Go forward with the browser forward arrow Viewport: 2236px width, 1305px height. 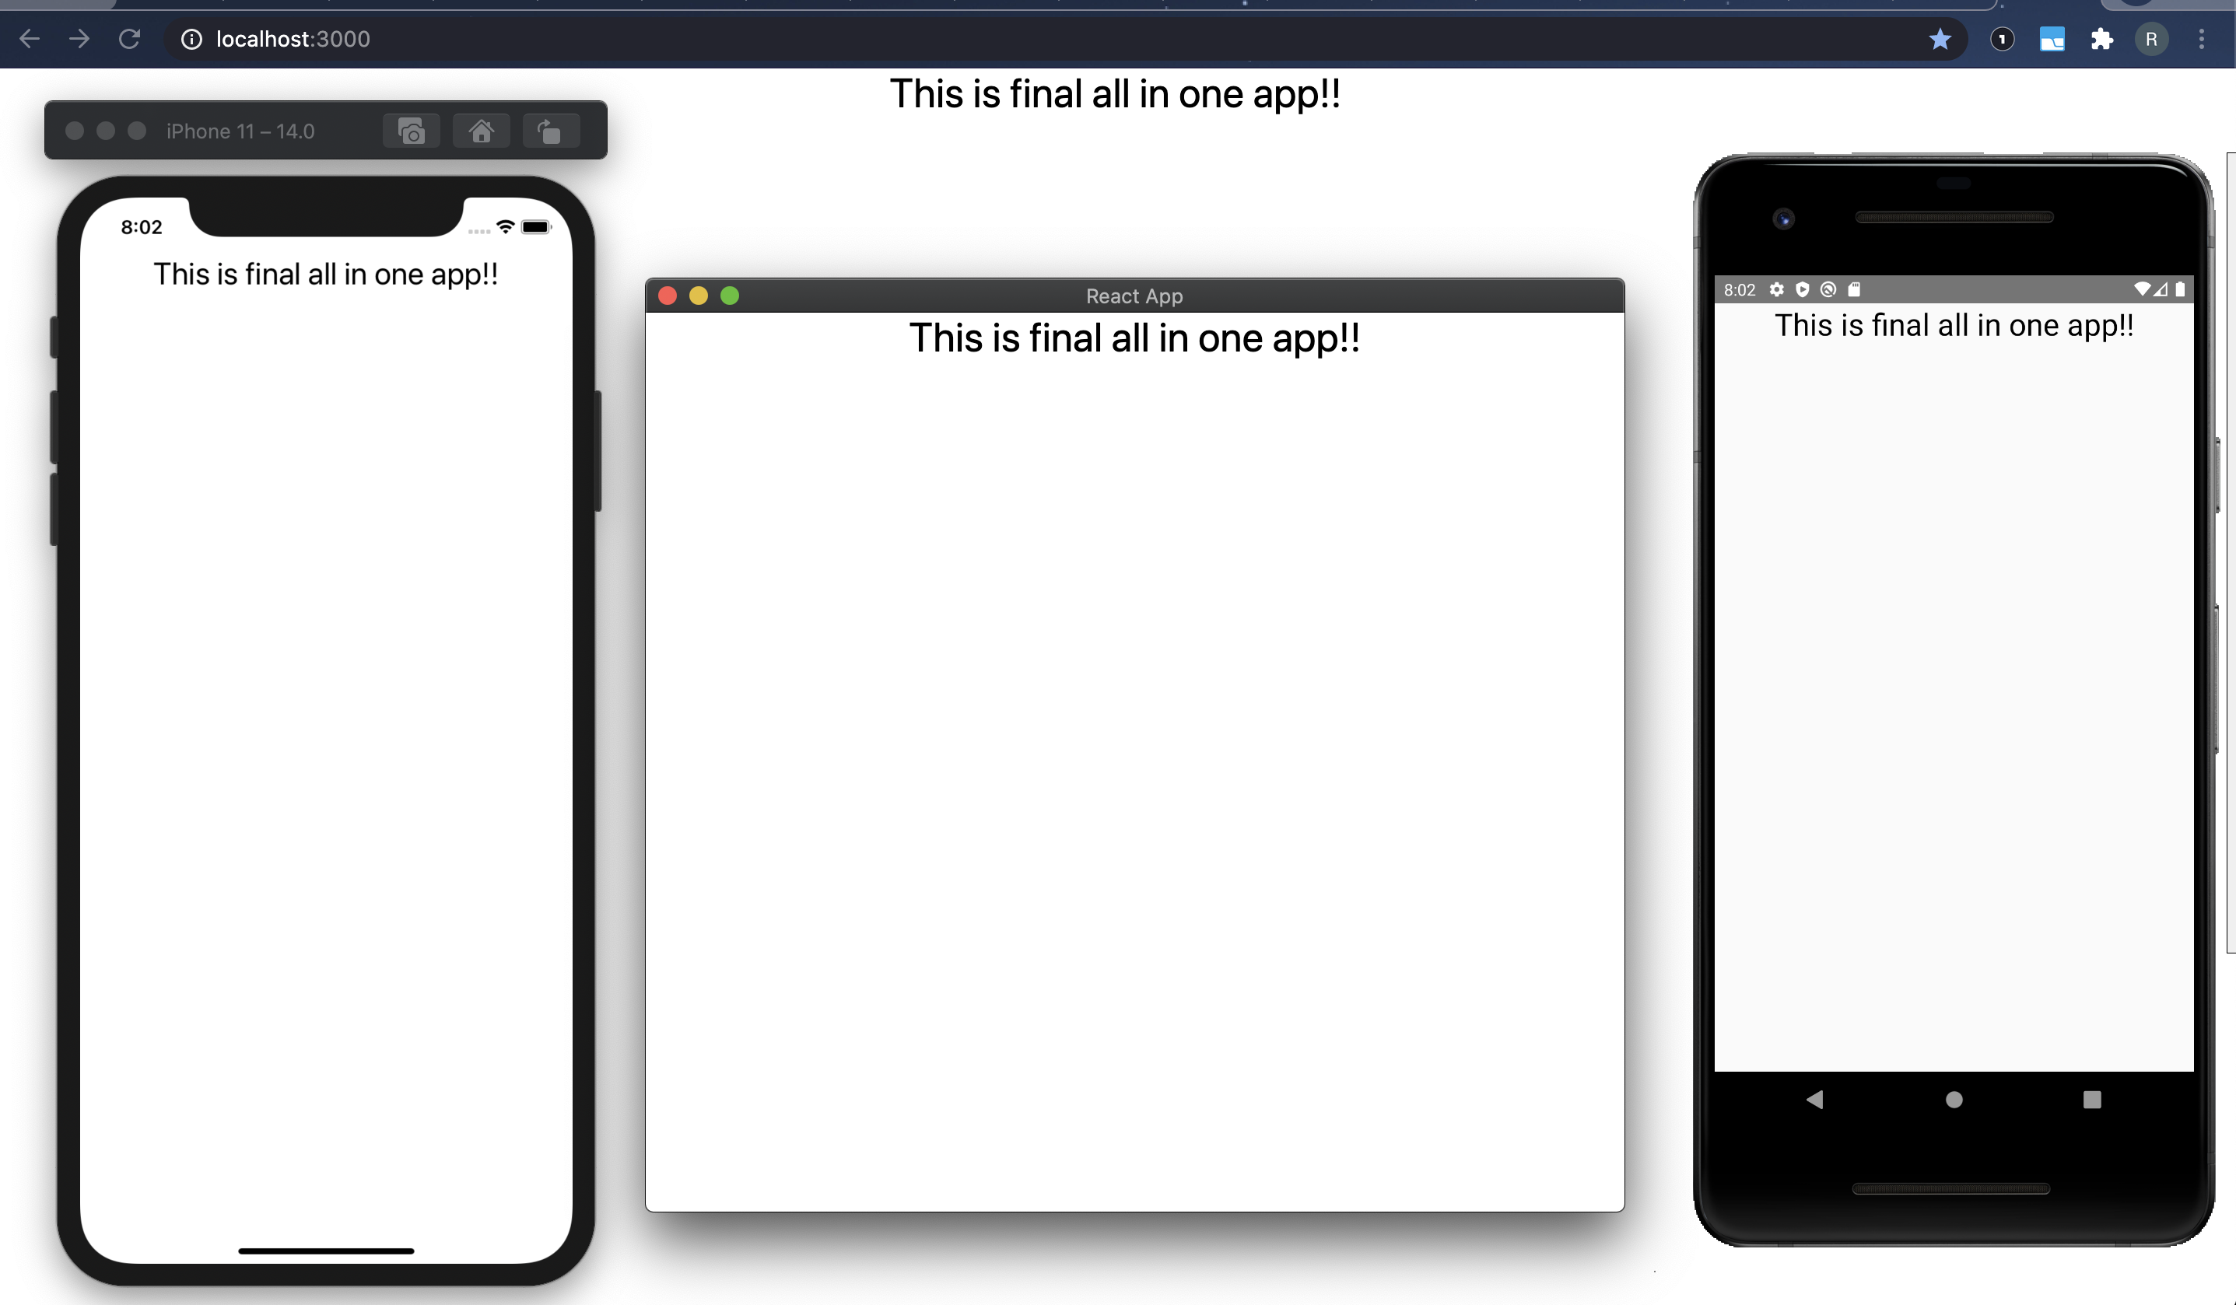79,39
